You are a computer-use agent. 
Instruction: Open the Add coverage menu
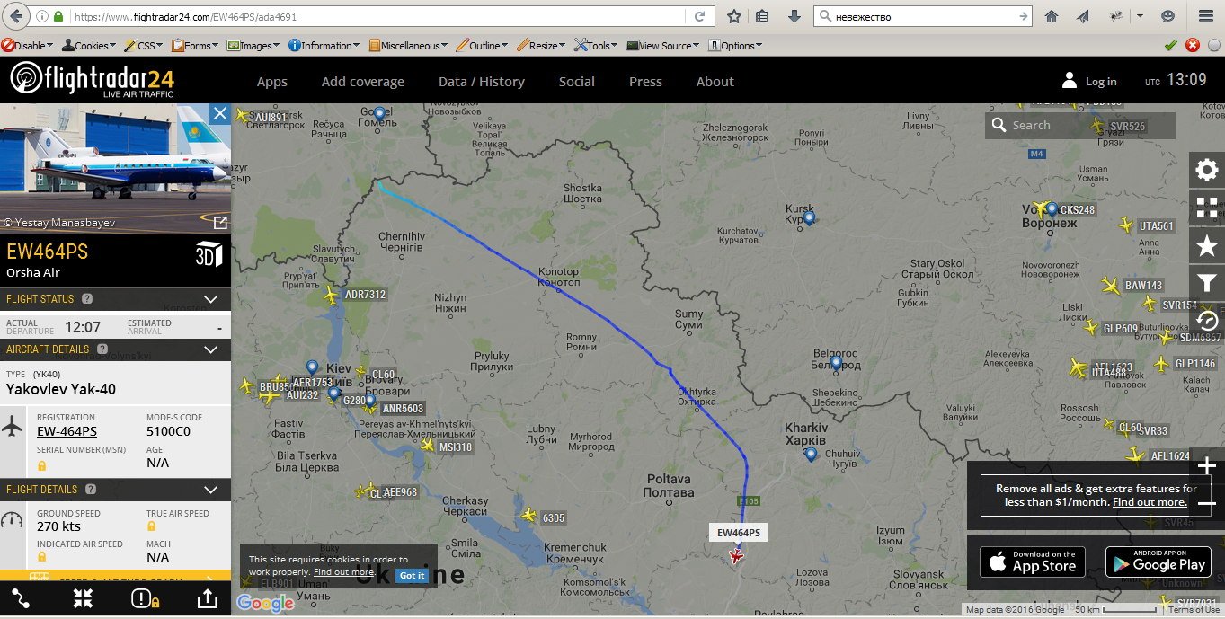[363, 82]
